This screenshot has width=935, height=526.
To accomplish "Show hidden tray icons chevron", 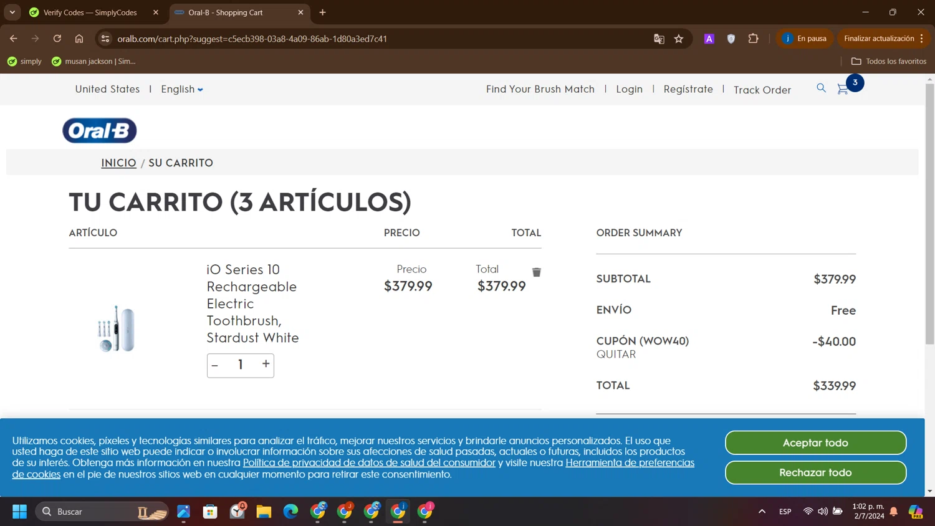I will 762,512.
